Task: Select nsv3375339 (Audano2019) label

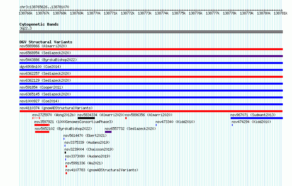Action: (x=87, y=142)
